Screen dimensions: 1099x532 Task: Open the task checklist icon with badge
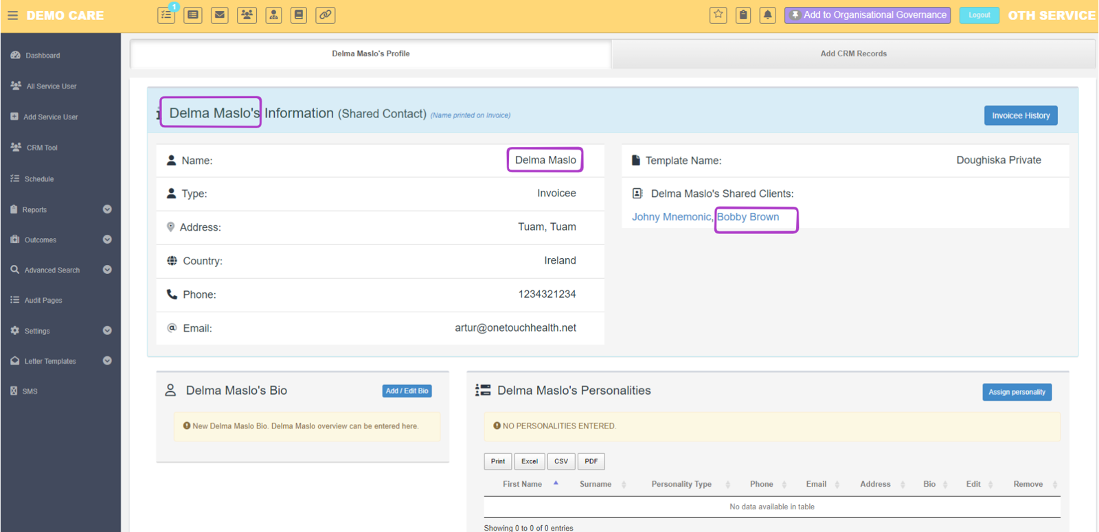(167, 14)
